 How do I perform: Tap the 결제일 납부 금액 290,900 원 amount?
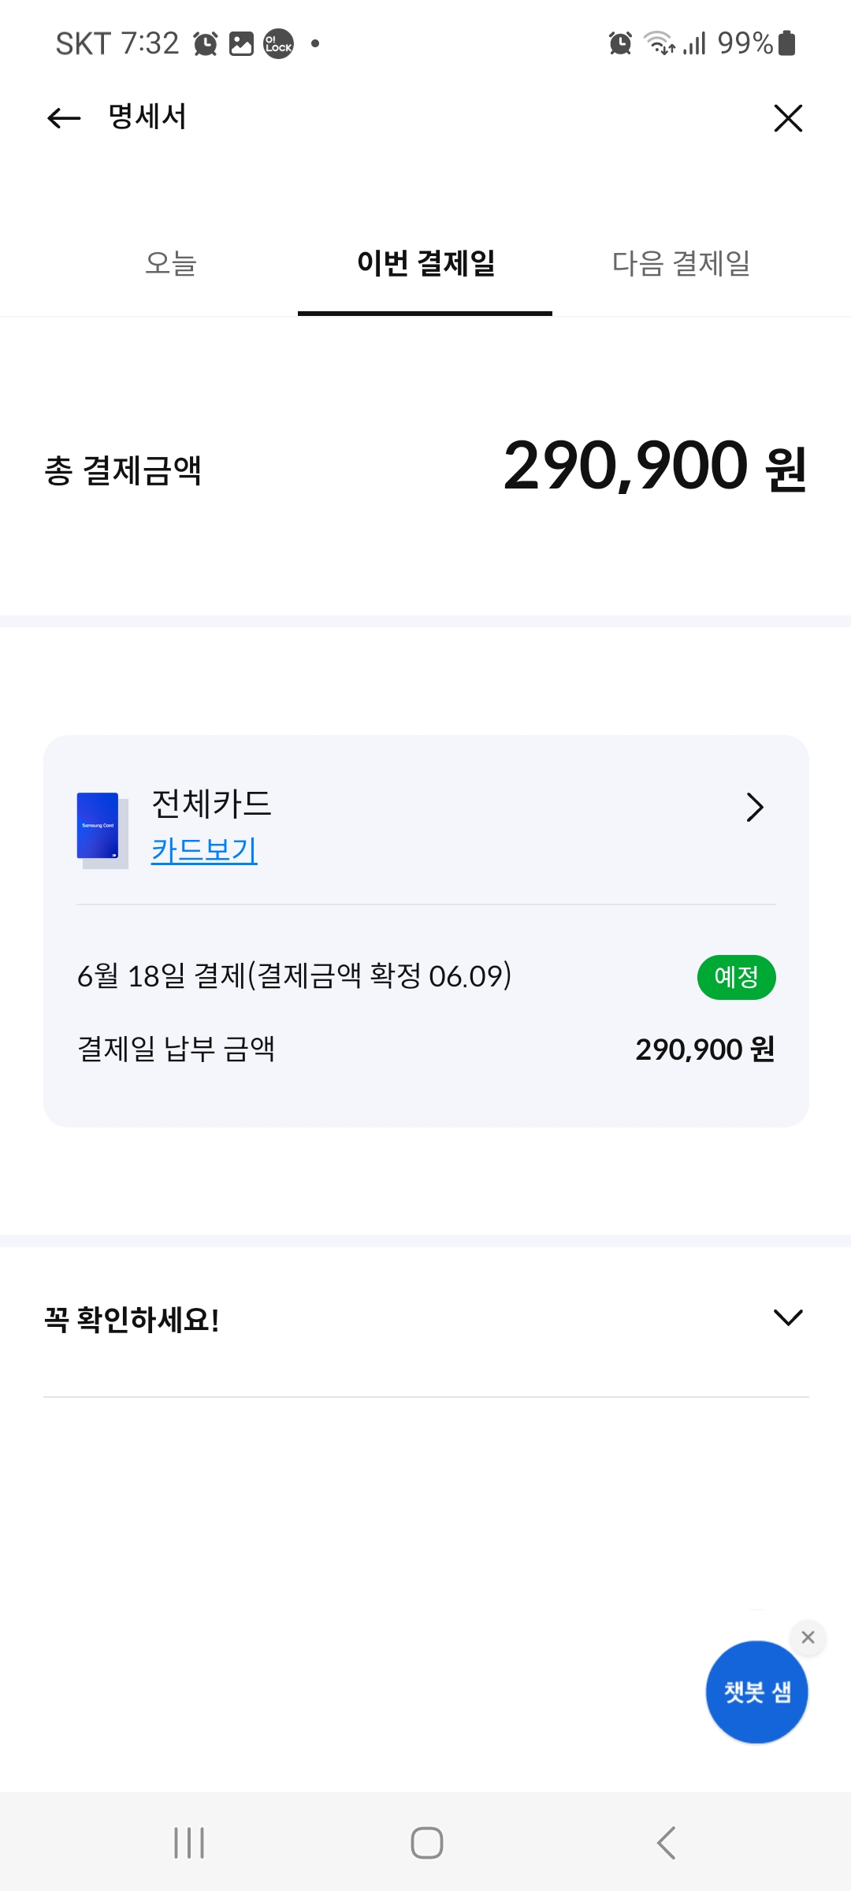point(704,1050)
